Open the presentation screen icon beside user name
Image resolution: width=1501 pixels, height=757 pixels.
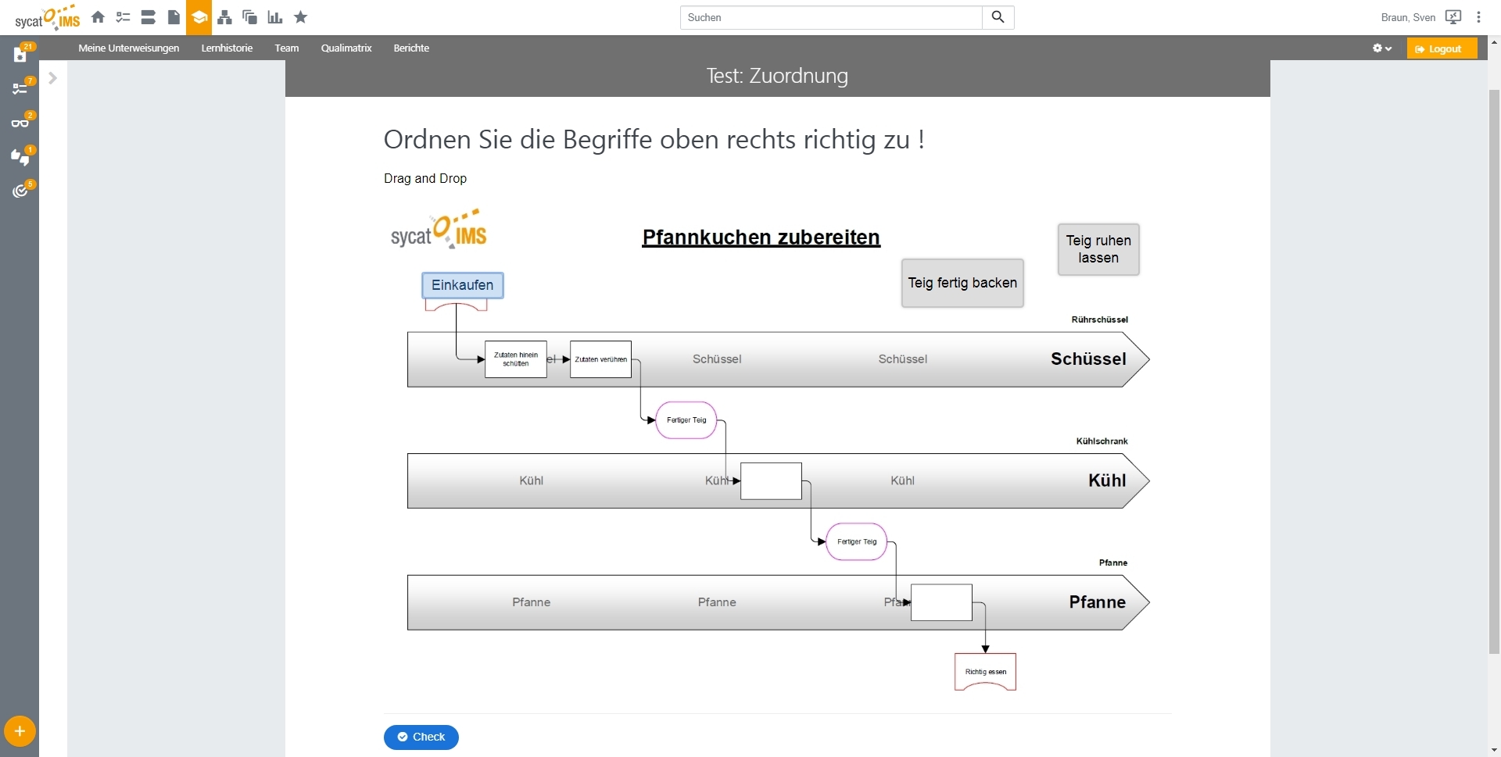coord(1453,17)
